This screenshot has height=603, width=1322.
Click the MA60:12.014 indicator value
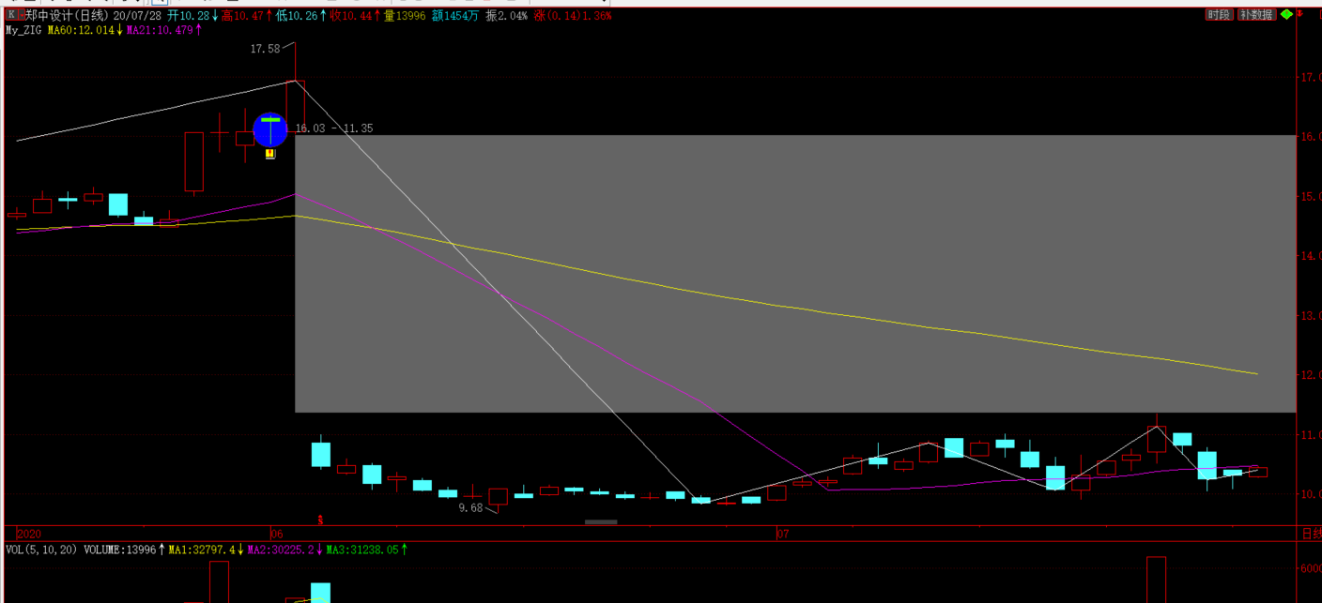[81, 30]
